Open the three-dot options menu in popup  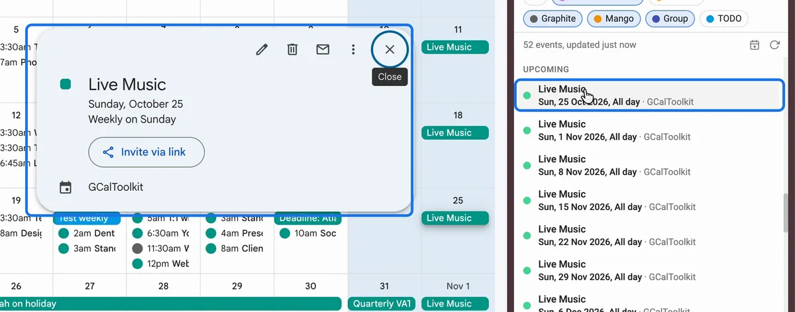[354, 50]
